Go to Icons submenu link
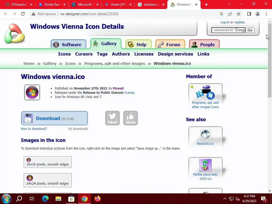The height and width of the screenshot is (204, 272). point(64,54)
